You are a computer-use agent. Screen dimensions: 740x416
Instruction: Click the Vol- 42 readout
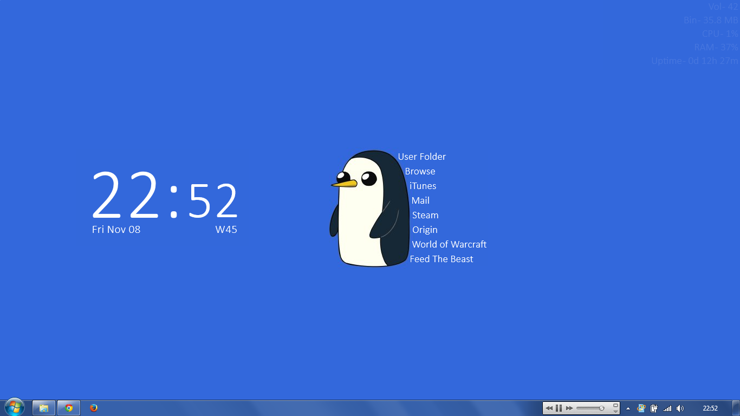[723, 6]
